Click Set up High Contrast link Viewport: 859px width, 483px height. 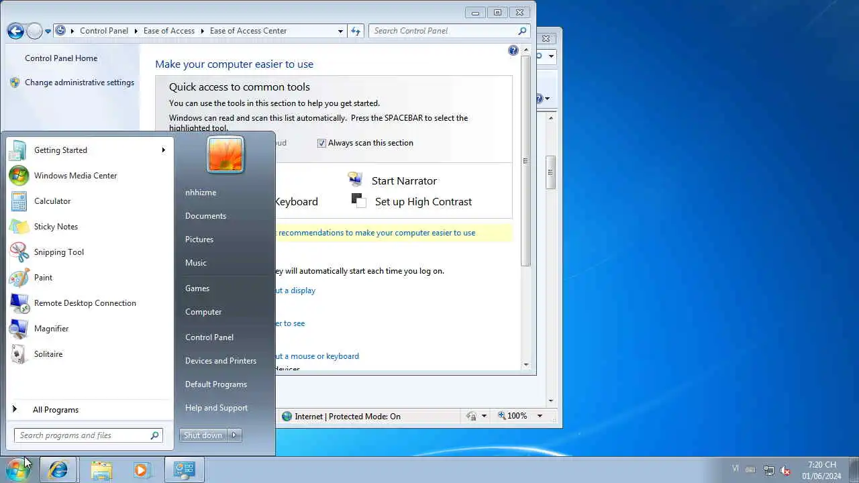(423, 202)
